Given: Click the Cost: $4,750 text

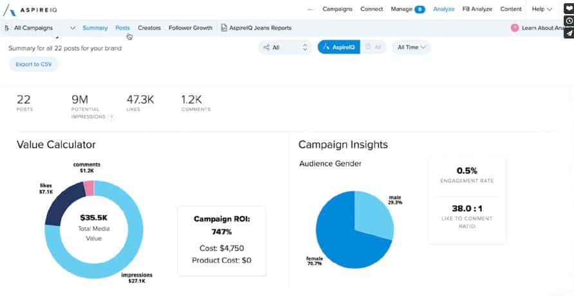Looking at the screenshot, I should tap(222, 248).
